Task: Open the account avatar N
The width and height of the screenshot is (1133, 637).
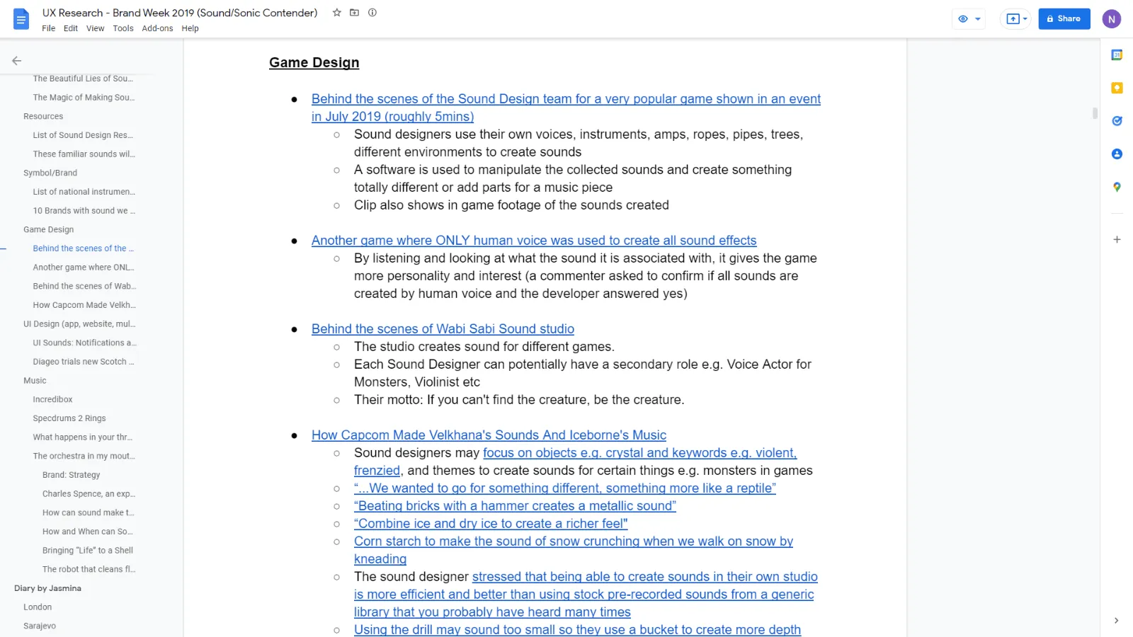Action: pyautogui.click(x=1112, y=19)
